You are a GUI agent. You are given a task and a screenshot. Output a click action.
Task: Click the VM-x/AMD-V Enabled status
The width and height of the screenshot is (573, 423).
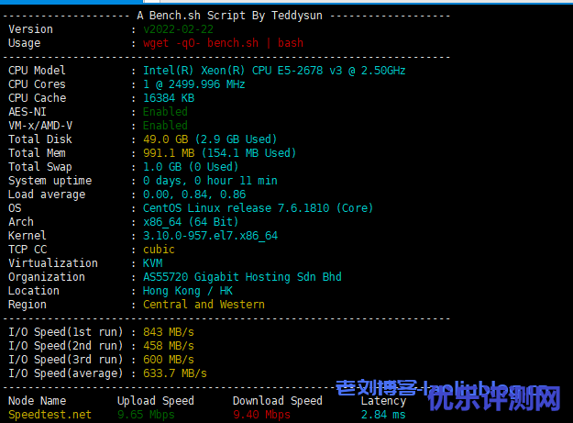[x=165, y=126]
